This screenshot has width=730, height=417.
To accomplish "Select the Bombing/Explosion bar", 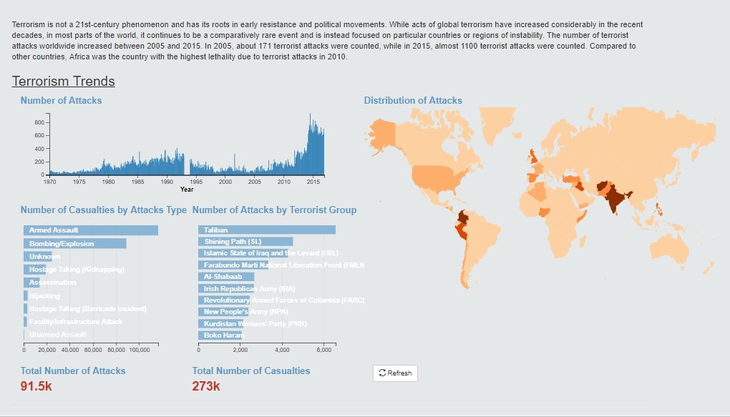I will [x=75, y=243].
